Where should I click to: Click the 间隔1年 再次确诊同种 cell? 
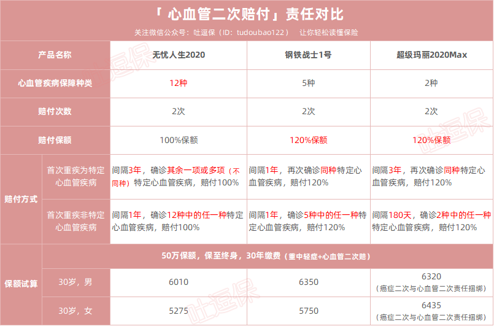[x=309, y=177]
